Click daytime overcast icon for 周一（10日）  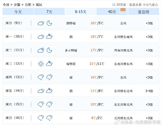pos(41,37)
